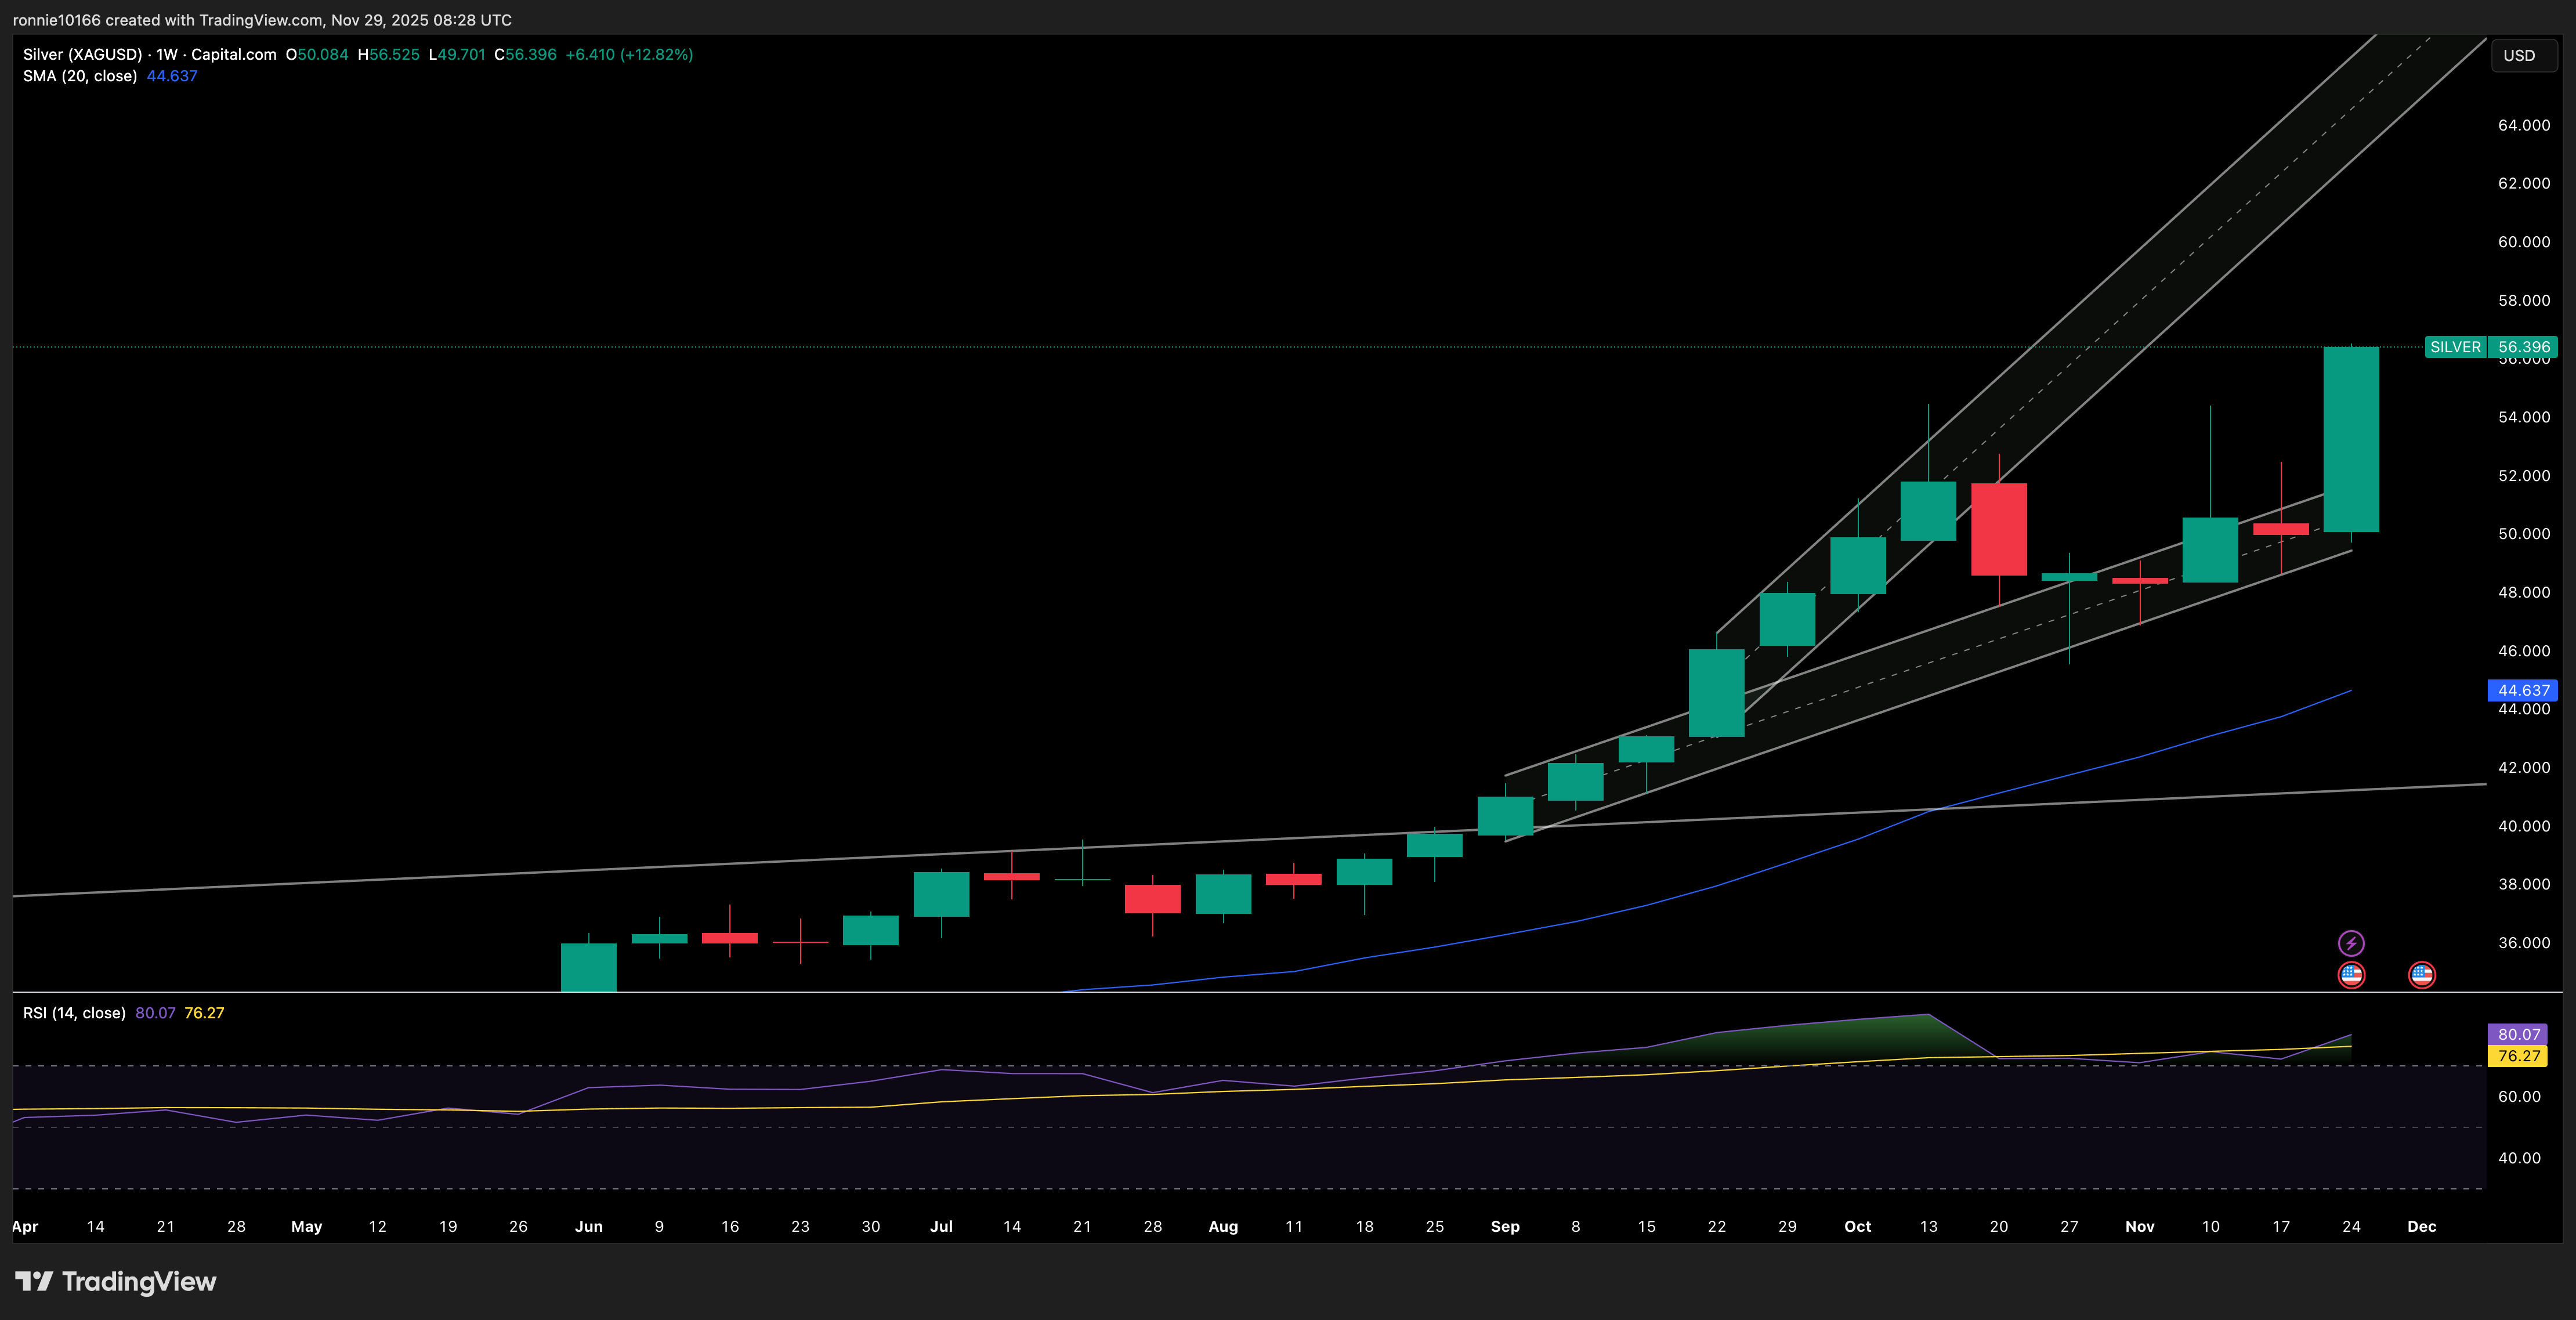Click the +12.82% change percentage value

(657, 55)
